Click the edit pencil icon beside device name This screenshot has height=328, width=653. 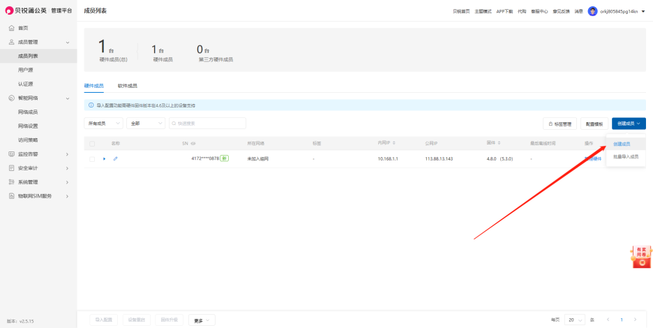(x=115, y=159)
